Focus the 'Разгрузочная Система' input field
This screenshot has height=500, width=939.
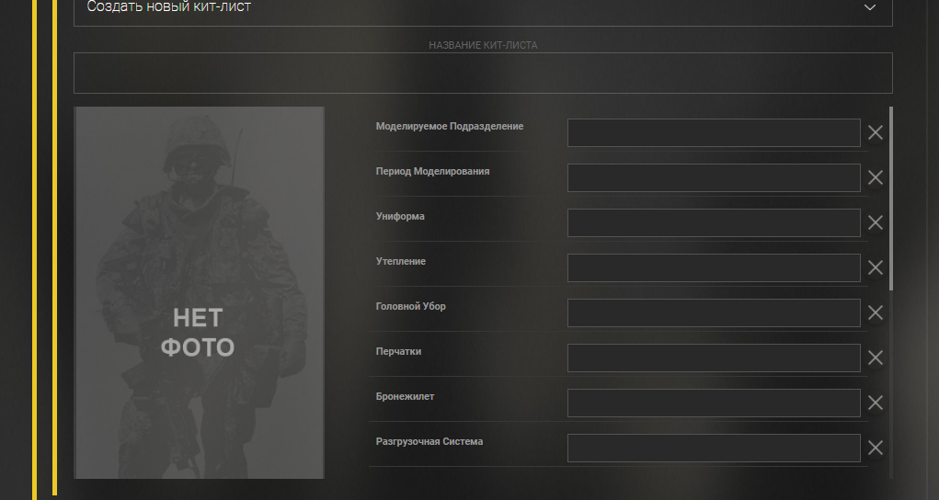pyautogui.click(x=714, y=448)
